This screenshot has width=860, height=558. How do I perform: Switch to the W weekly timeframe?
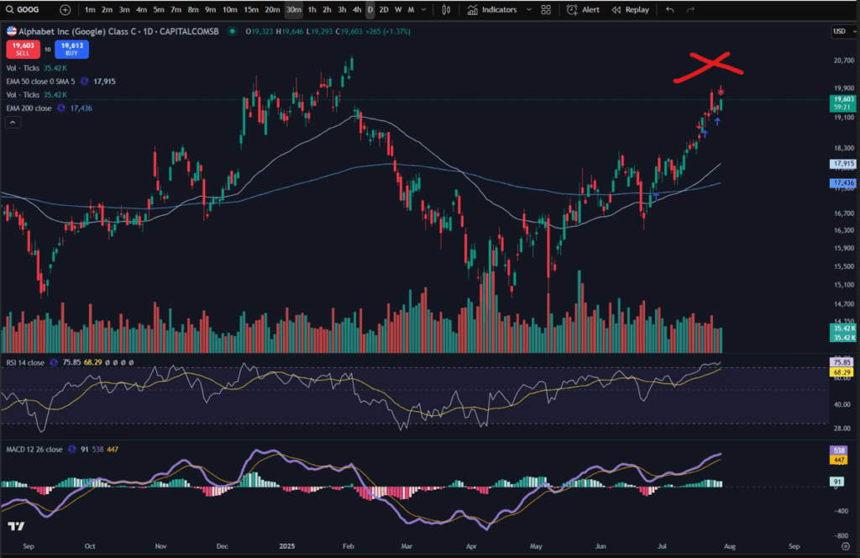click(x=398, y=10)
